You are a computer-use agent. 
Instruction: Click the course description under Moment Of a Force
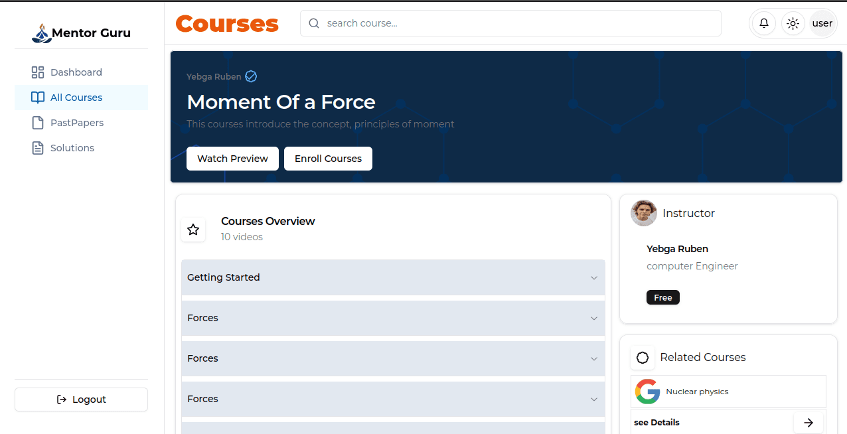click(x=321, y=124)
